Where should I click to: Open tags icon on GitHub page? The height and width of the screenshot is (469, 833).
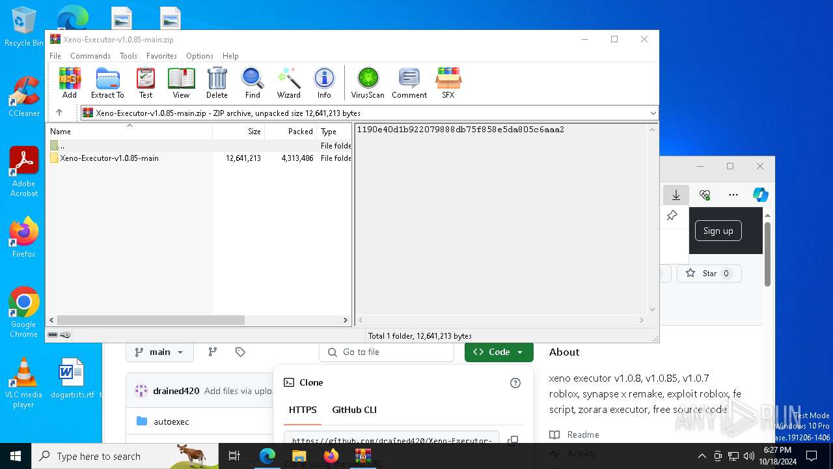(240, 352)
